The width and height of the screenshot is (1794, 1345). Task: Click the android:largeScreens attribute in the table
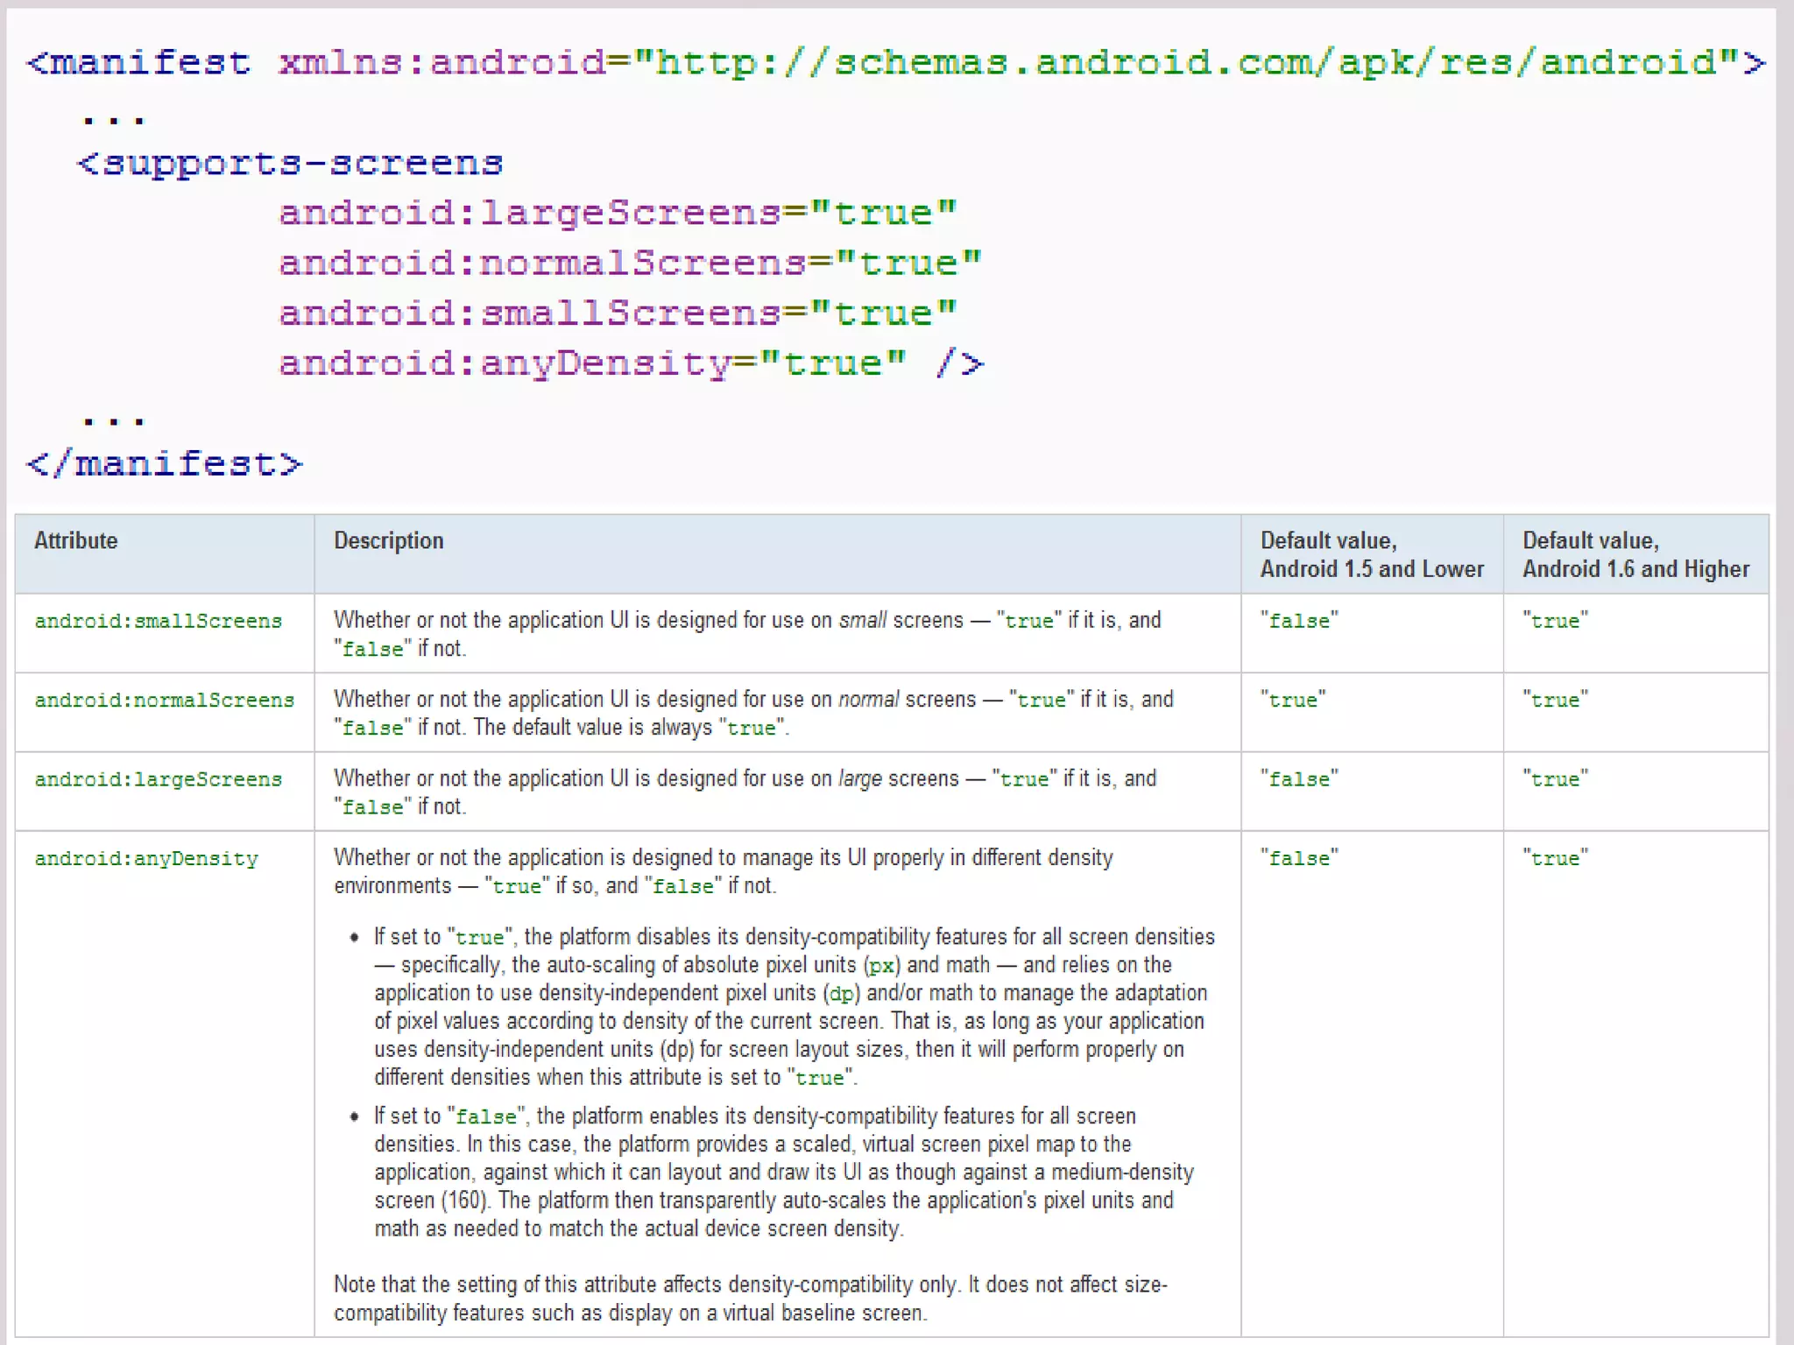[x=158, y=778]
